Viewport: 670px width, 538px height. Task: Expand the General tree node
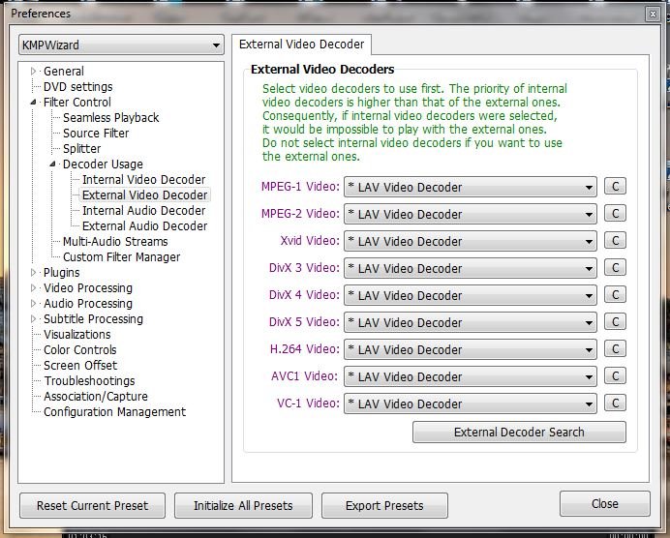[x=34, y=72]
